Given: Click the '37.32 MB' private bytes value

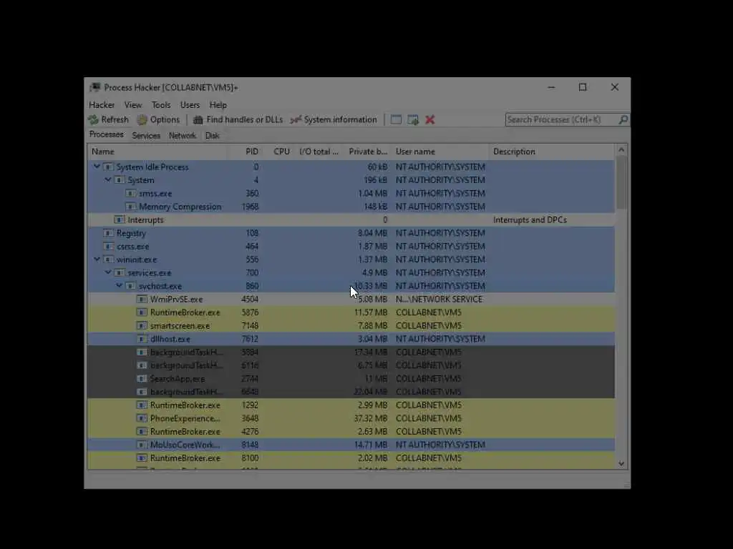Looking at the screenshot, I should point(370,417).
